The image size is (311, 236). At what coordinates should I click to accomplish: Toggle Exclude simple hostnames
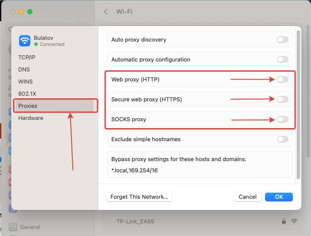coord(282,139)
